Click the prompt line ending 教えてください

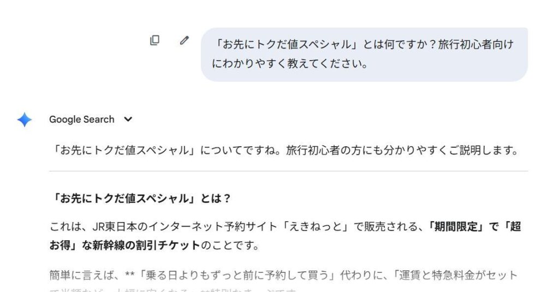289,64
